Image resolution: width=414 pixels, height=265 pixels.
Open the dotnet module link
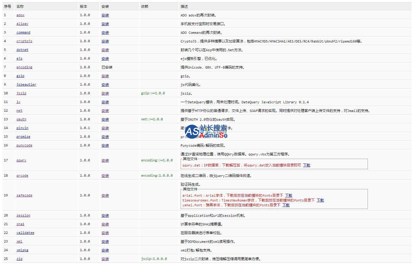pyautogui.click(x=22, y=50)
